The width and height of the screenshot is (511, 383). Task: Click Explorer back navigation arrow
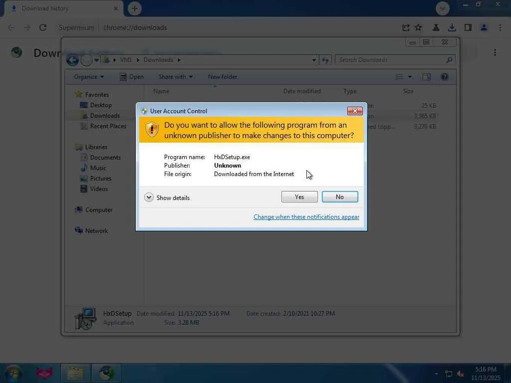tap(72, 60)
